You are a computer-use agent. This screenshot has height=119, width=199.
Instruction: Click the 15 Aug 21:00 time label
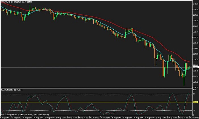139,118
